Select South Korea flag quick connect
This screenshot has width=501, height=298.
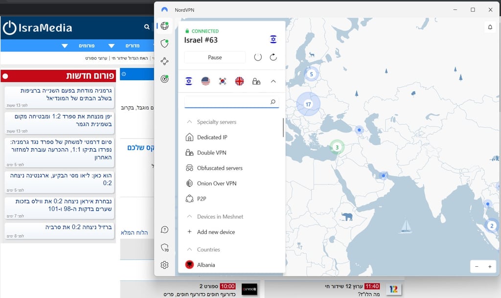223,81
